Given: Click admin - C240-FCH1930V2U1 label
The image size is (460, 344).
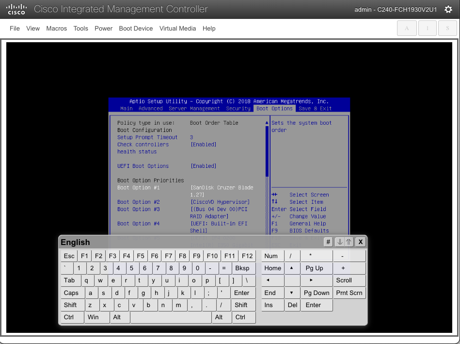Looking at the screenshot, I should point(396,9).
